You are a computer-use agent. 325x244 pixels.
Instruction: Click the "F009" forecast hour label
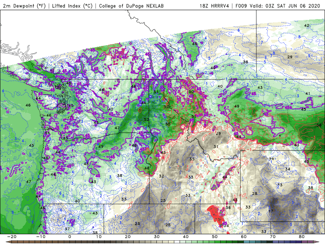click(x=241, y=6)
